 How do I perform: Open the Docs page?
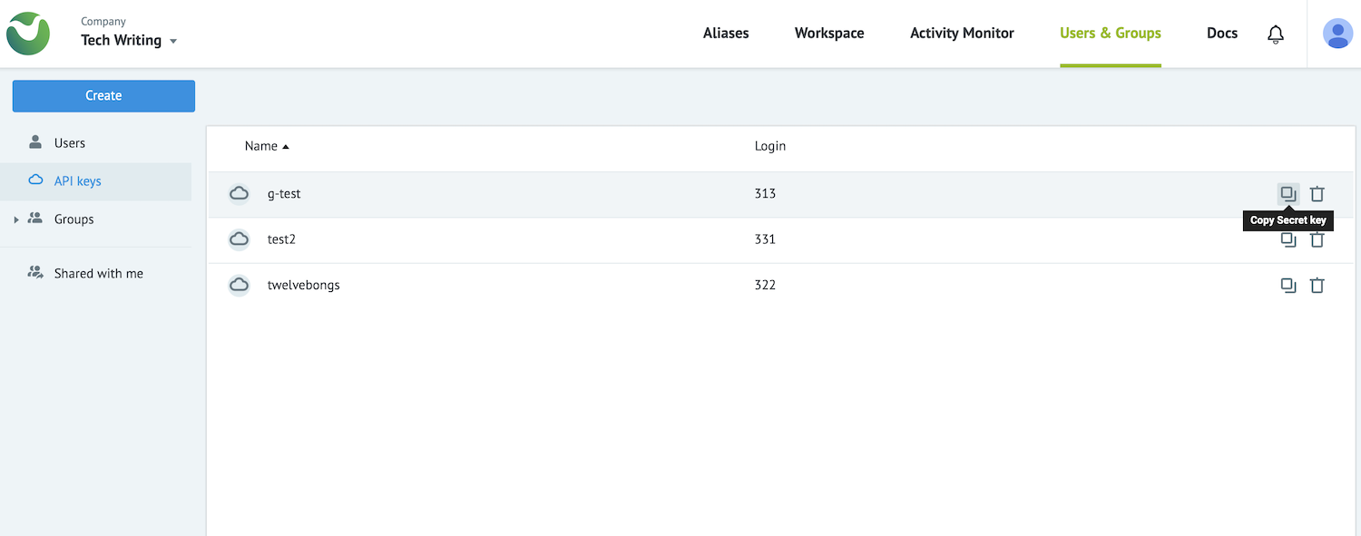pos(1221,33)
